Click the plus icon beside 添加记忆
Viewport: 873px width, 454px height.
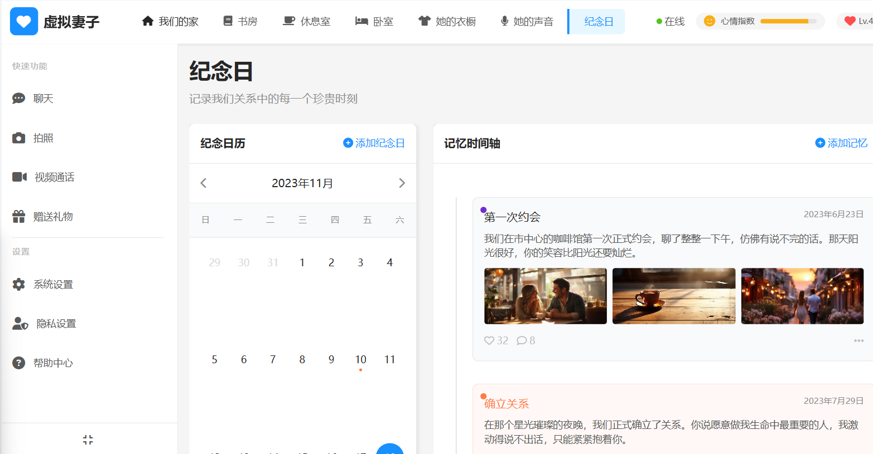(x=820, y=143)
